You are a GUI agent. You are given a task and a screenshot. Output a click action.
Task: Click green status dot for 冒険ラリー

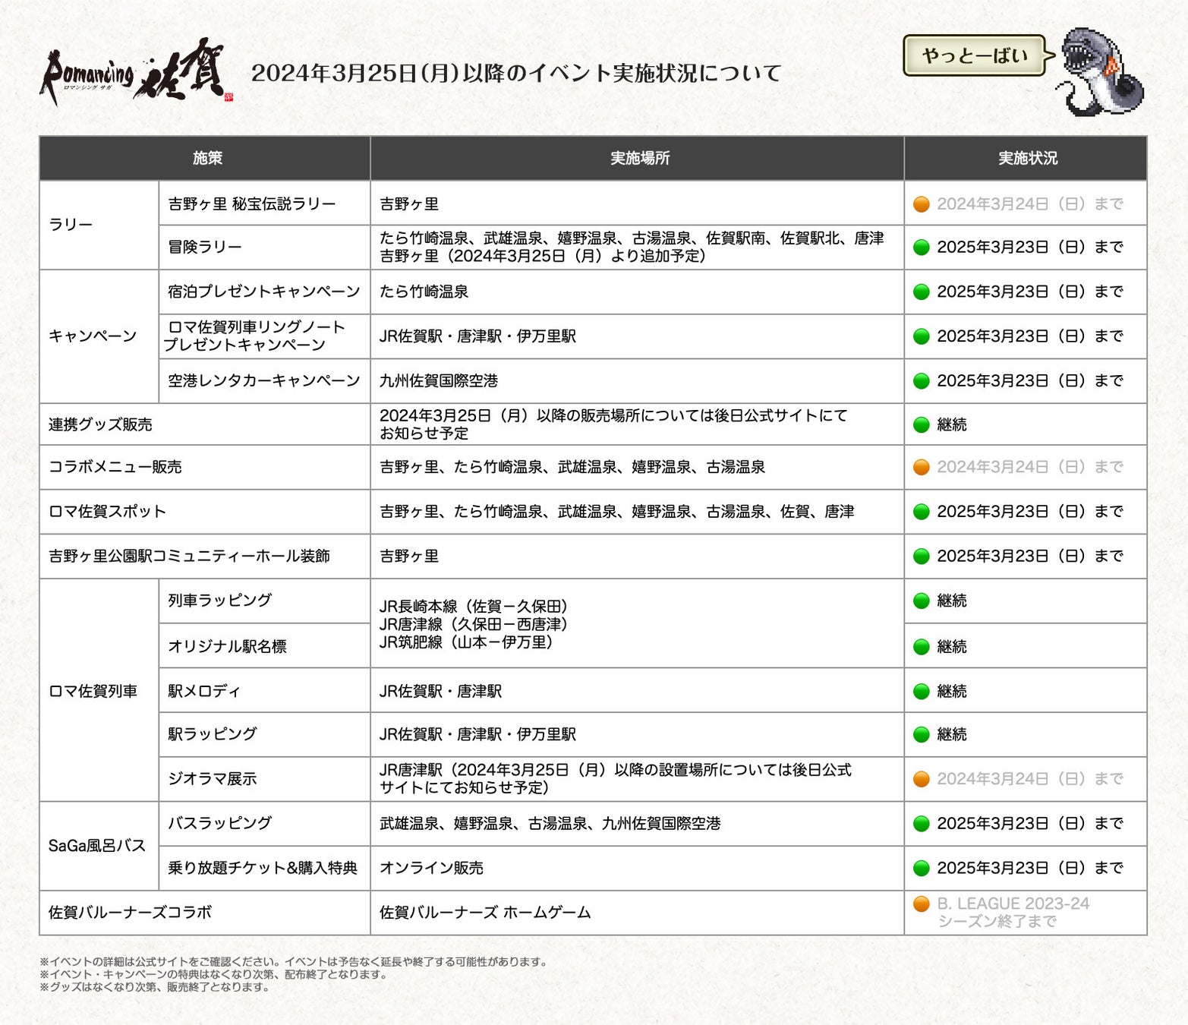922,248
